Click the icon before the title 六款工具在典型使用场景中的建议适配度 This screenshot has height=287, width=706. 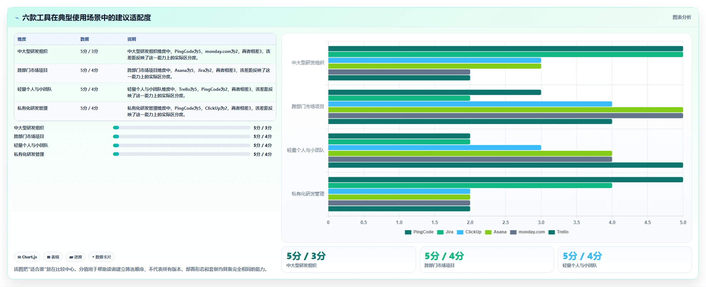17,18
